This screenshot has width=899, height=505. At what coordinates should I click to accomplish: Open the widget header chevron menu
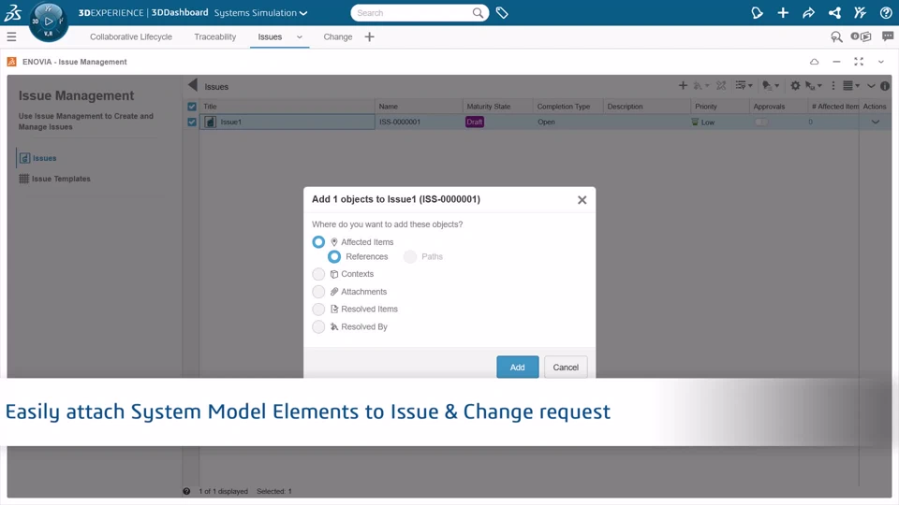click(881, 62)
